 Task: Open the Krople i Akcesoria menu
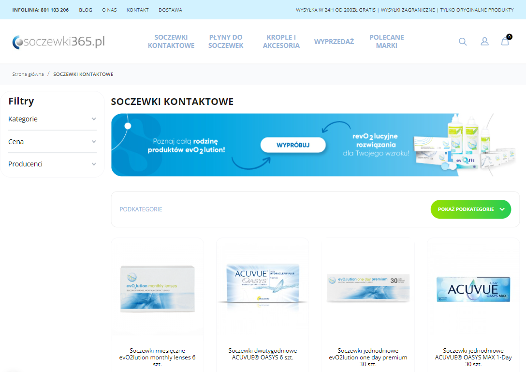click(281, 42)
